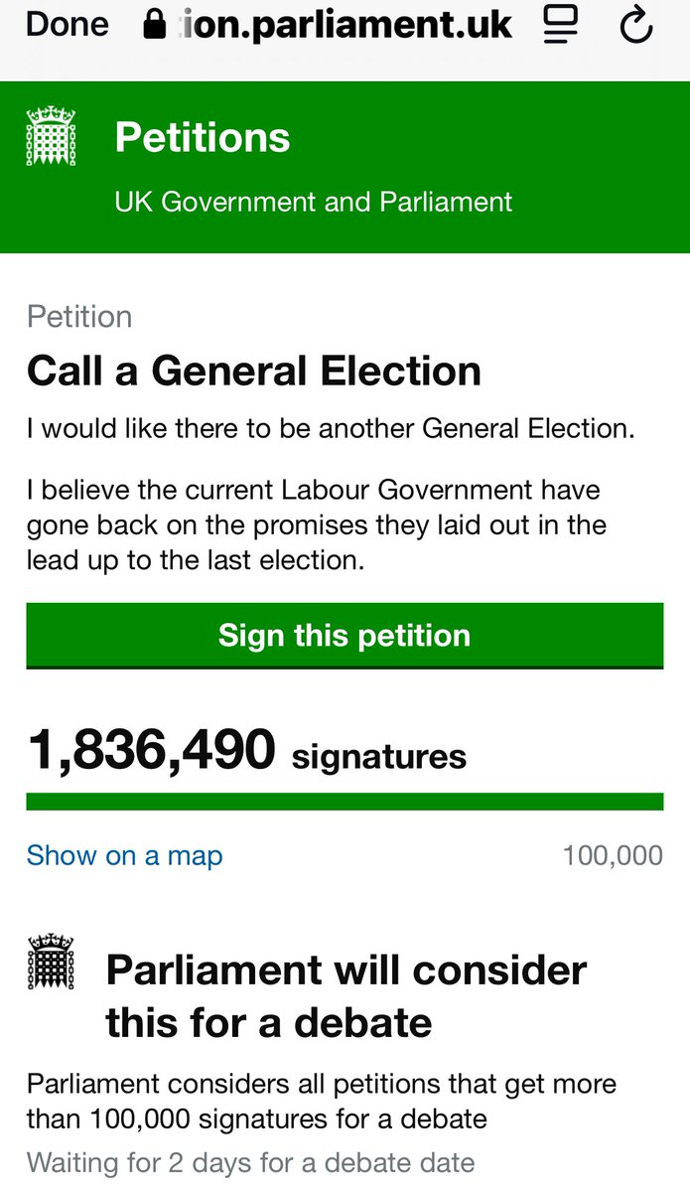Click Waiting for 2 days status text
Screen dimensions: 690x1192
[251, 1162]
